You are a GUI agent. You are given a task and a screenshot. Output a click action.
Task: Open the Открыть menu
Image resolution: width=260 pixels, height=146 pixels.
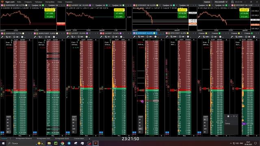28,2
